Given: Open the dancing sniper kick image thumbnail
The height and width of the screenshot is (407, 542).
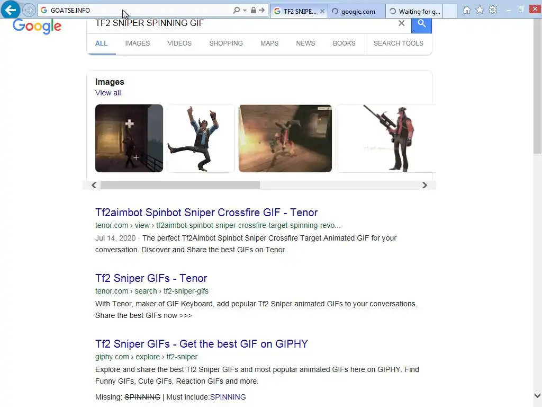Looking at the screenshot, I should click(x=201, y=138).
